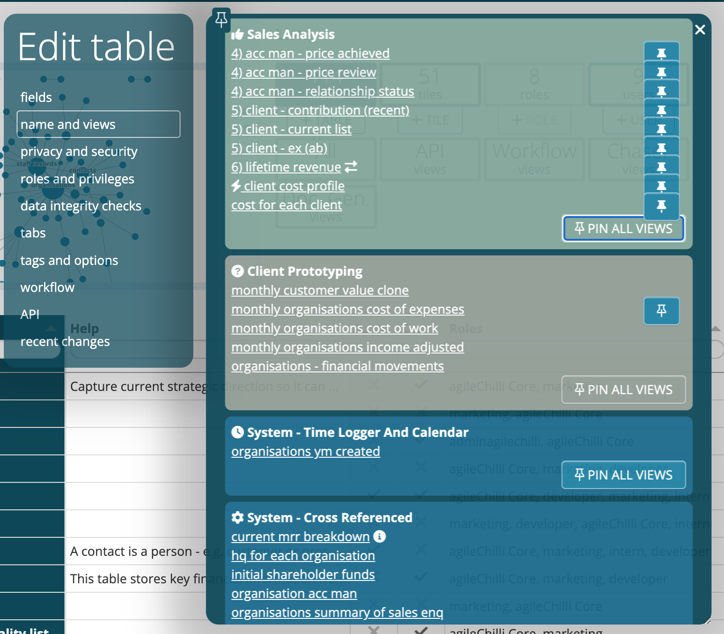Close the views panel with X

coord(700,30)
